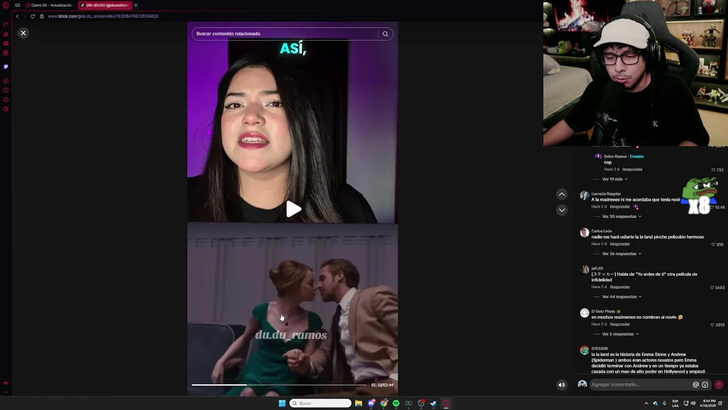The width and height of the screenshot is (728, 410).
Task: Resume the video with the play button
Action: pos(293,209)
